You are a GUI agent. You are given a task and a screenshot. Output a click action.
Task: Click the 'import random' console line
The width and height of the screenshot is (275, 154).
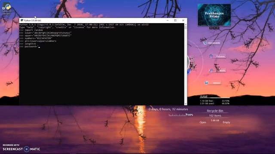point(31,30)
